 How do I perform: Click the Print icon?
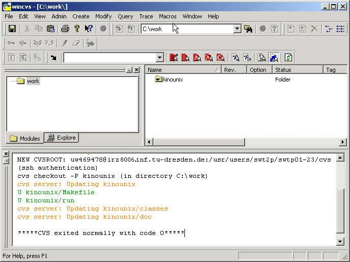point(65,29)
